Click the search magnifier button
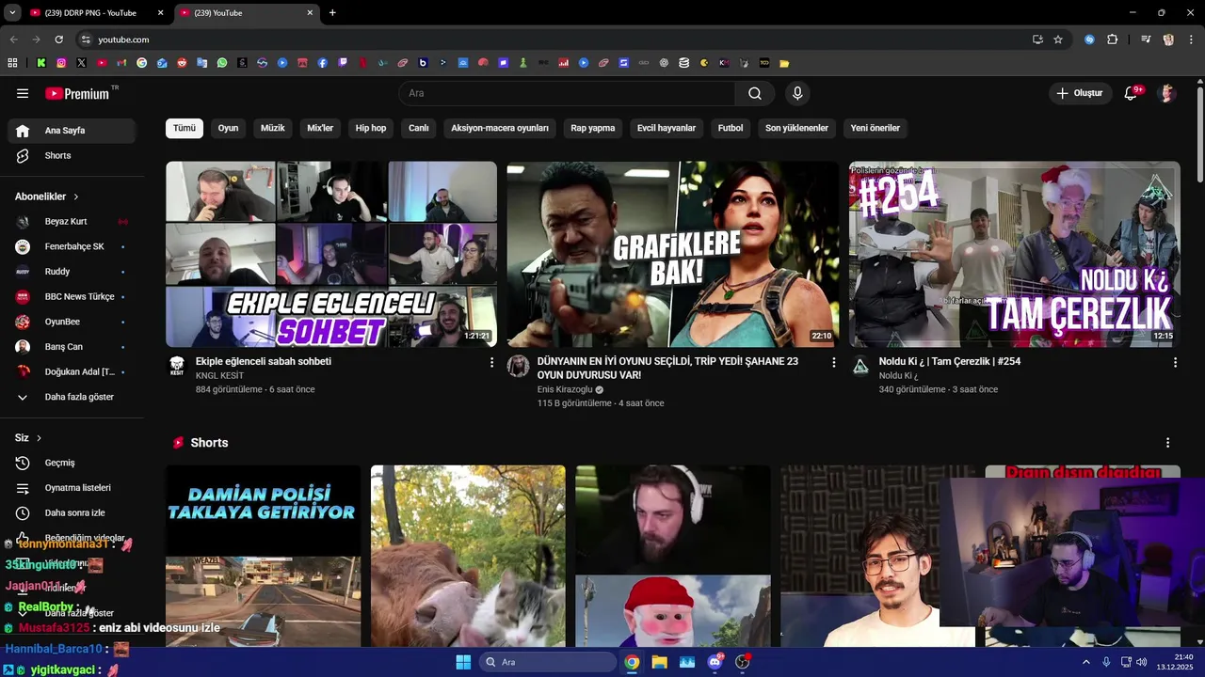Screen dimensions: 1205x677 755,93
